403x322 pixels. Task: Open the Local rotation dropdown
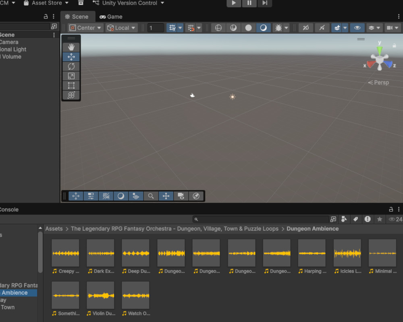tap(121, 28)
